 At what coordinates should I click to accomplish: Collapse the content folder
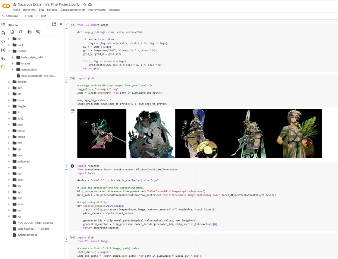[x=9, y=51]
